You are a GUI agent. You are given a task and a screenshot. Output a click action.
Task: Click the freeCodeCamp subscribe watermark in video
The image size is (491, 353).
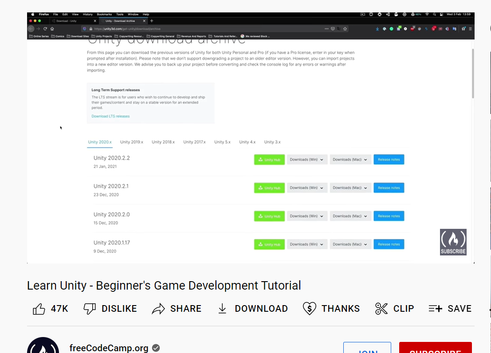(x=453, y=242)
